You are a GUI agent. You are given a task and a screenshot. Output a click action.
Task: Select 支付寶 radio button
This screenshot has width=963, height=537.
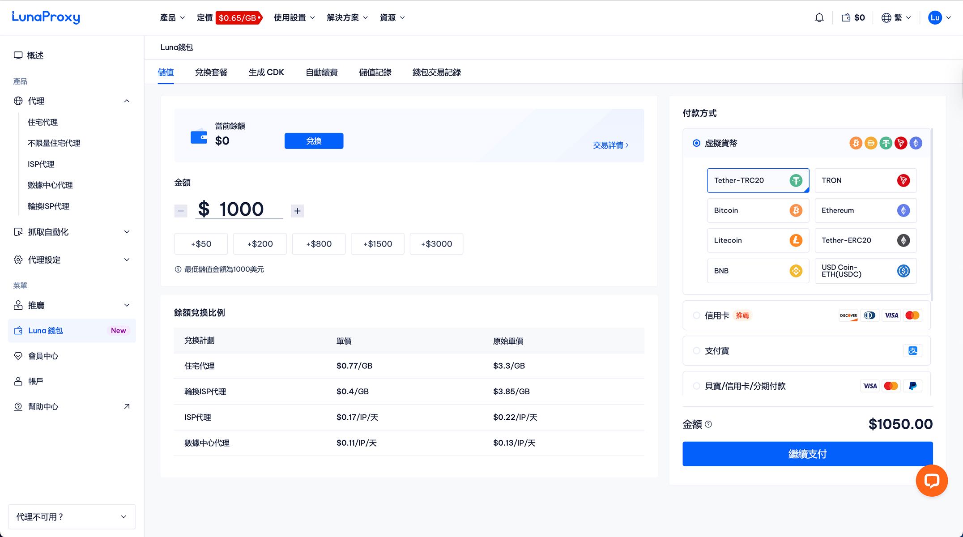696,351
